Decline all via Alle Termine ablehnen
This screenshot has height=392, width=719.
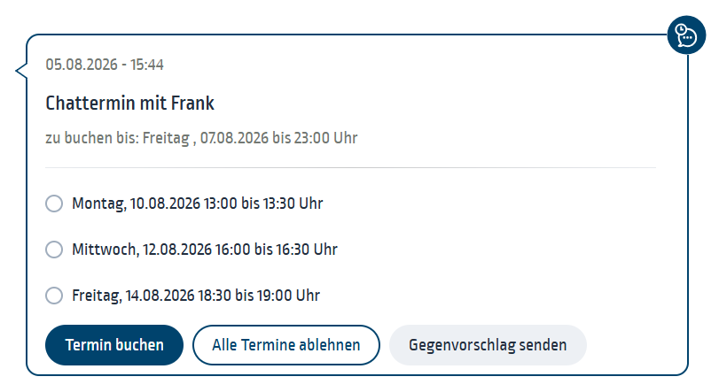[286, 345]
